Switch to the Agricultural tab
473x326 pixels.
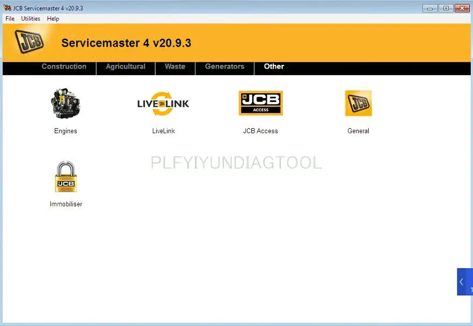(126, 66)
